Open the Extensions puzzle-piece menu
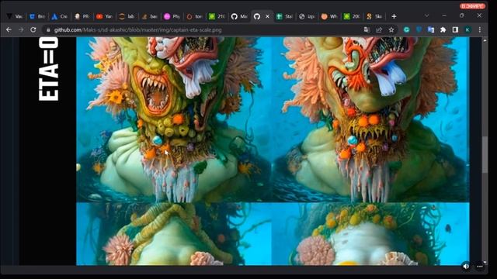 (x=443, y=29)
